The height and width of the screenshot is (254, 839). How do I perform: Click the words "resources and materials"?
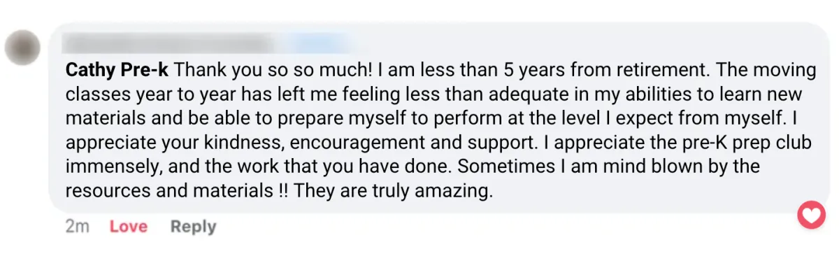tap(166, 191)
